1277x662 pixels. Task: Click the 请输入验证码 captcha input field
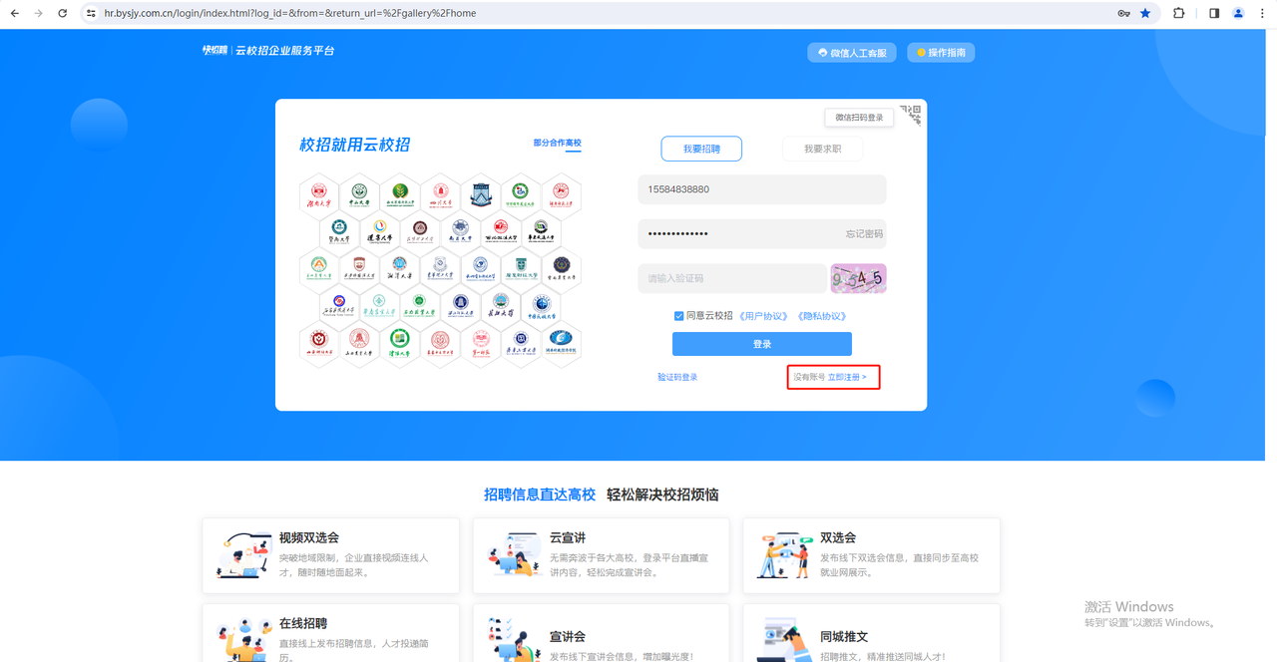[x=732, y=278]
